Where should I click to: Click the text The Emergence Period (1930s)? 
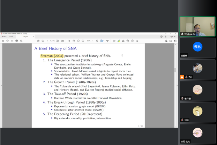coord(69,60)
